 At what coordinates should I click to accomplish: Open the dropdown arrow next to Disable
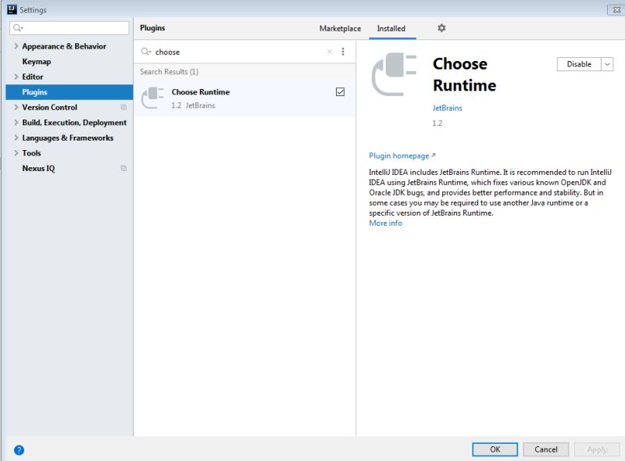[x=607, y=64]
